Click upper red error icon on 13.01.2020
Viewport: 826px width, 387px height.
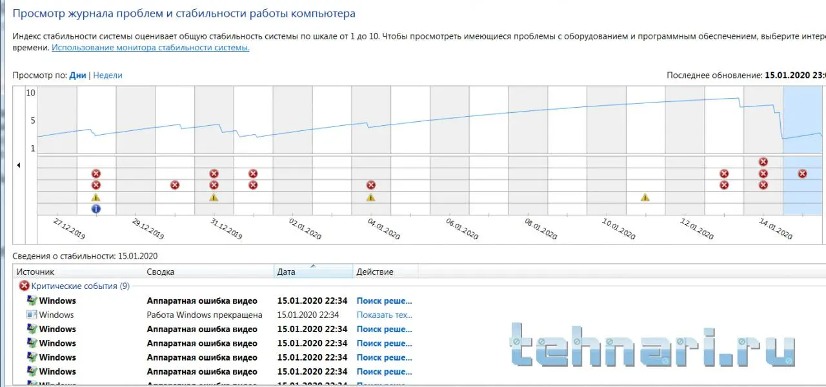click(x=724, y=174)
